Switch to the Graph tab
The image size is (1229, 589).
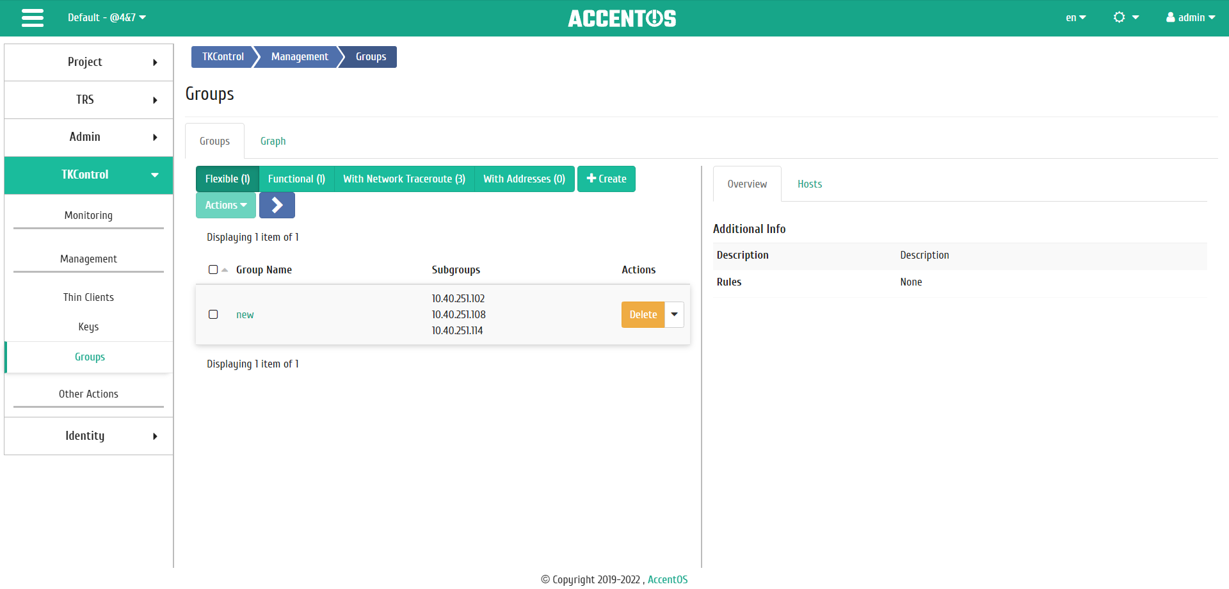pyautogui.click(x=273, y=141)
